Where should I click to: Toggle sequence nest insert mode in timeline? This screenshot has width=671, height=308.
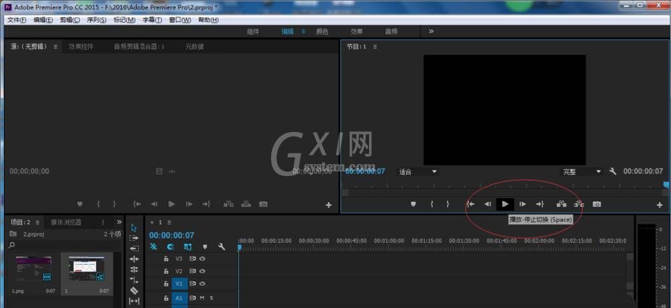point(154,246)
